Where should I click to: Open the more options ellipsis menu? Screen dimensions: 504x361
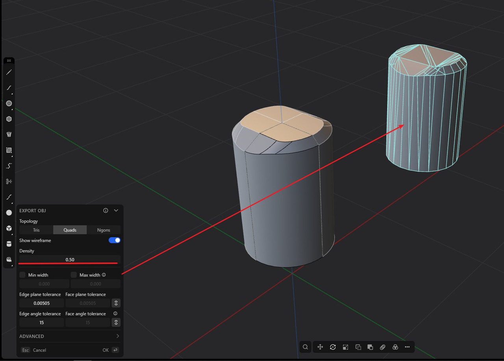(x=407, y=347)
